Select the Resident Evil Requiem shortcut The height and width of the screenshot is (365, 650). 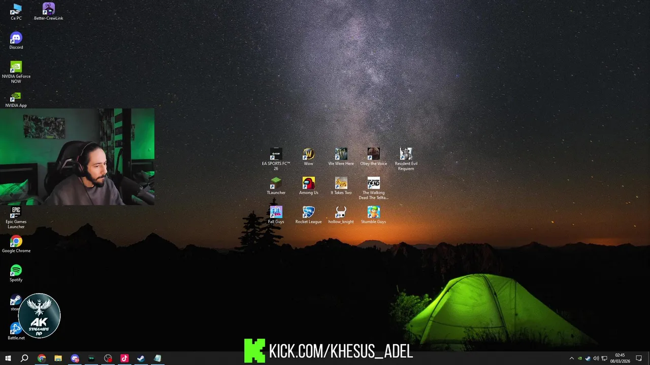pos(406,159)
